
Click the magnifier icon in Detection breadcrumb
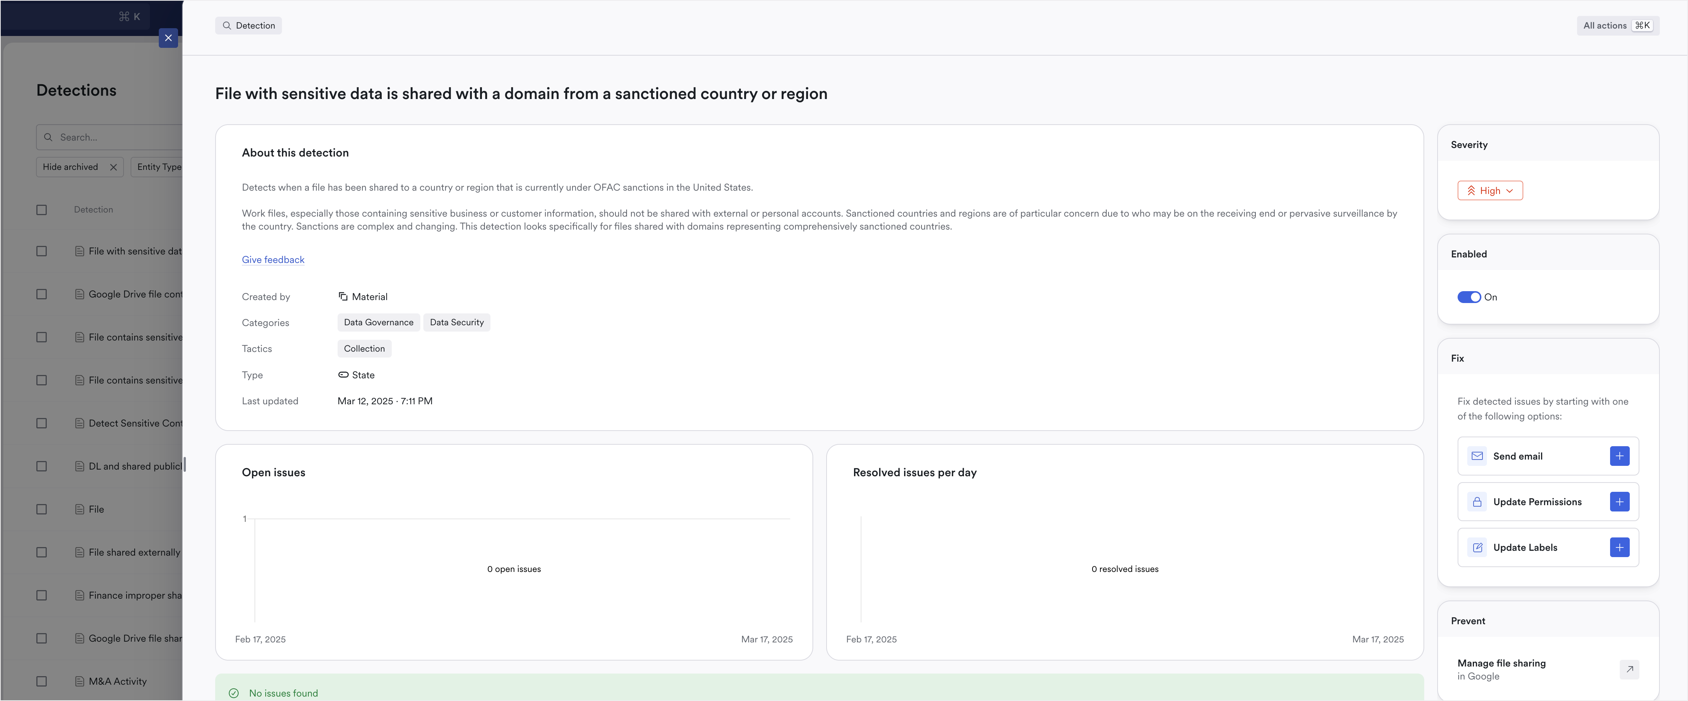227,26
